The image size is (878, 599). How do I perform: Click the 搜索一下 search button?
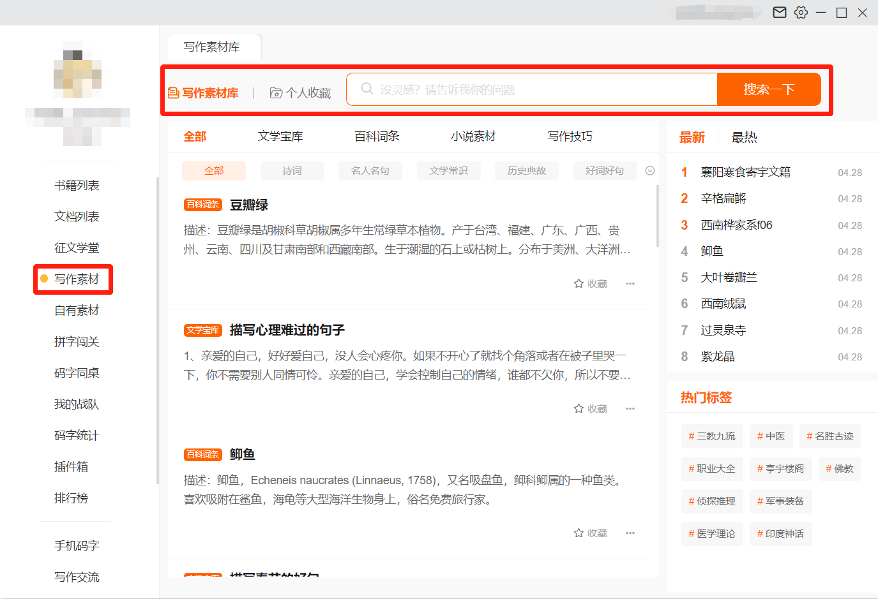click(x=769, y=89)
